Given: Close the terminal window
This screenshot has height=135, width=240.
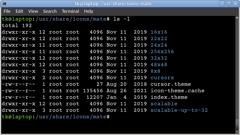Looking at the screenshot, I should click(235, 4).
